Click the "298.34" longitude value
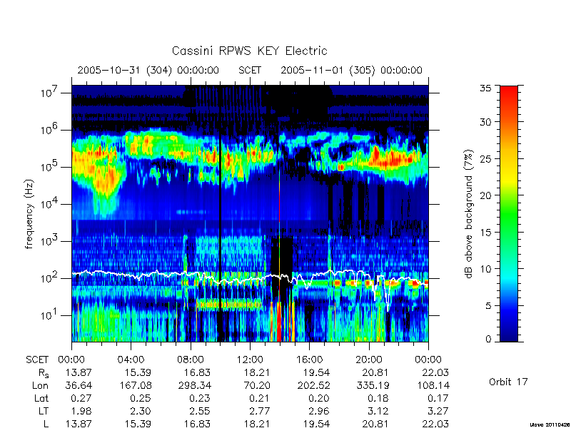The image size is (571, 428). point(194,385)
